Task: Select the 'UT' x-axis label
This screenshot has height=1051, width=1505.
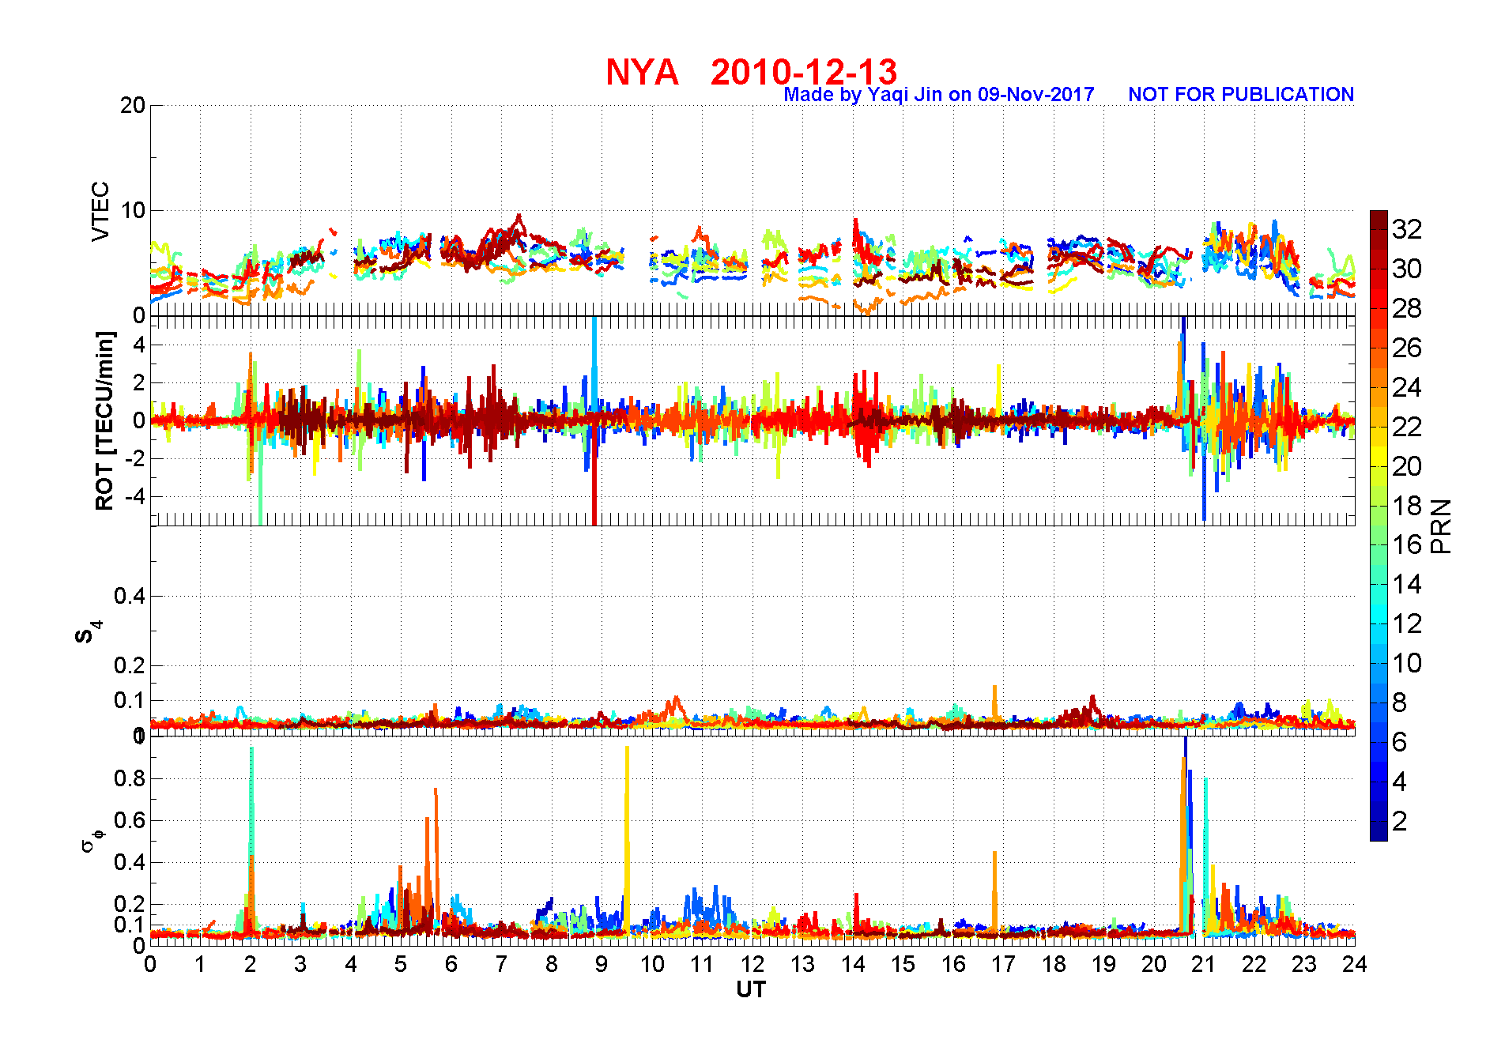Action: tap(751, 989)
